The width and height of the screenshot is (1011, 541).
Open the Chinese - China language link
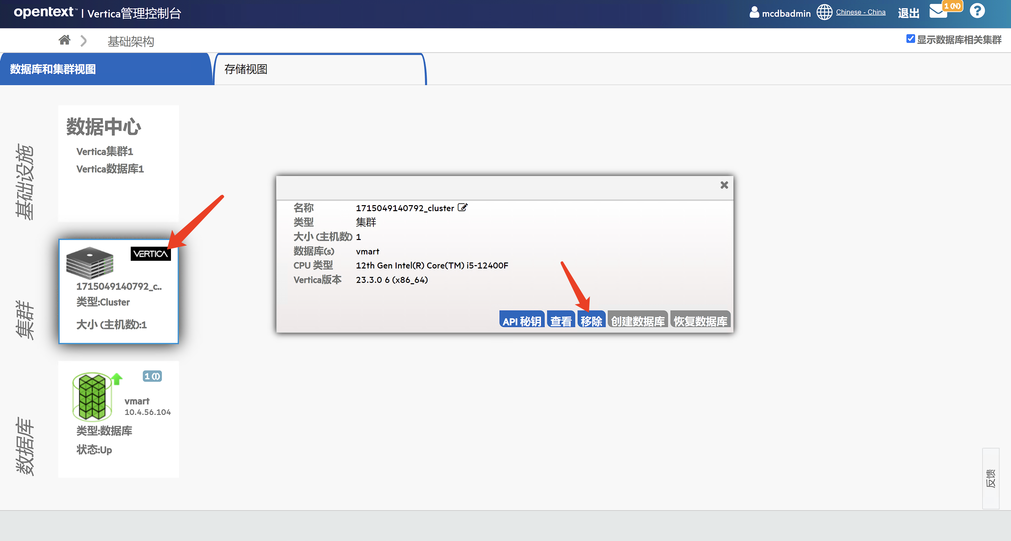click(x=860, y=12)
